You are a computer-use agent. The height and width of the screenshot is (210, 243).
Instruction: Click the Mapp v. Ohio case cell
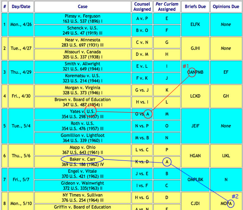83,150
